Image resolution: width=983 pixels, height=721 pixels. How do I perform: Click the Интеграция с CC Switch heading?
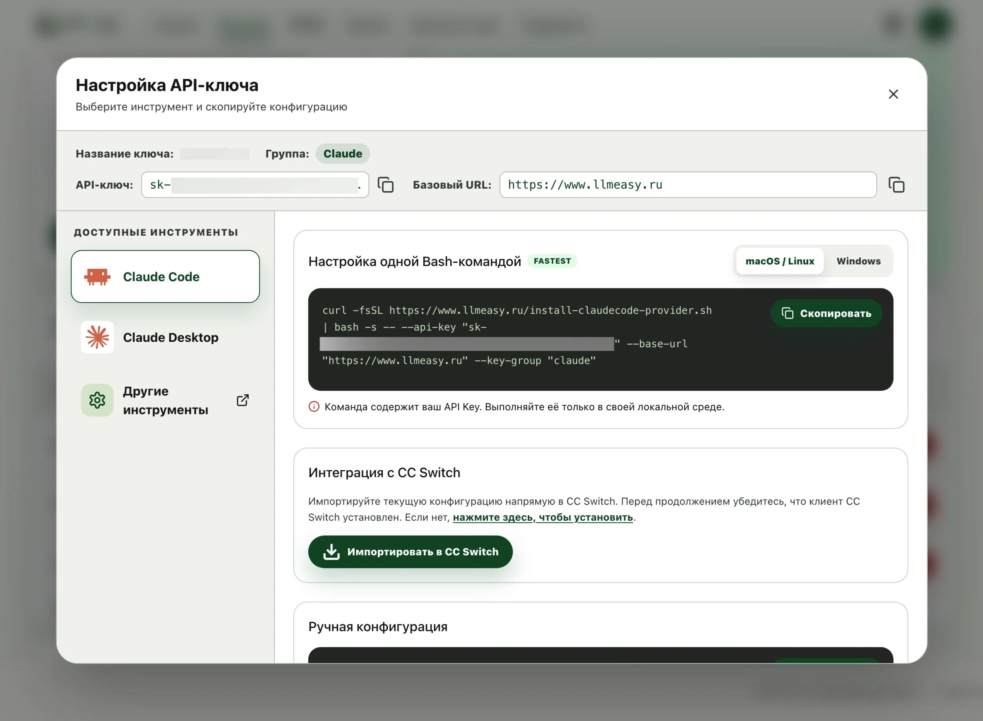(384, 472)
